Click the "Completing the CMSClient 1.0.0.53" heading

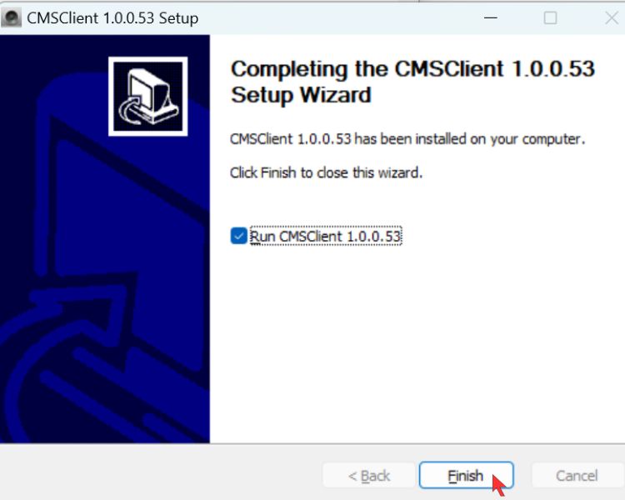(413, 69)
